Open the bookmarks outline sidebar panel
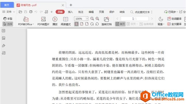 pos(4,31)
